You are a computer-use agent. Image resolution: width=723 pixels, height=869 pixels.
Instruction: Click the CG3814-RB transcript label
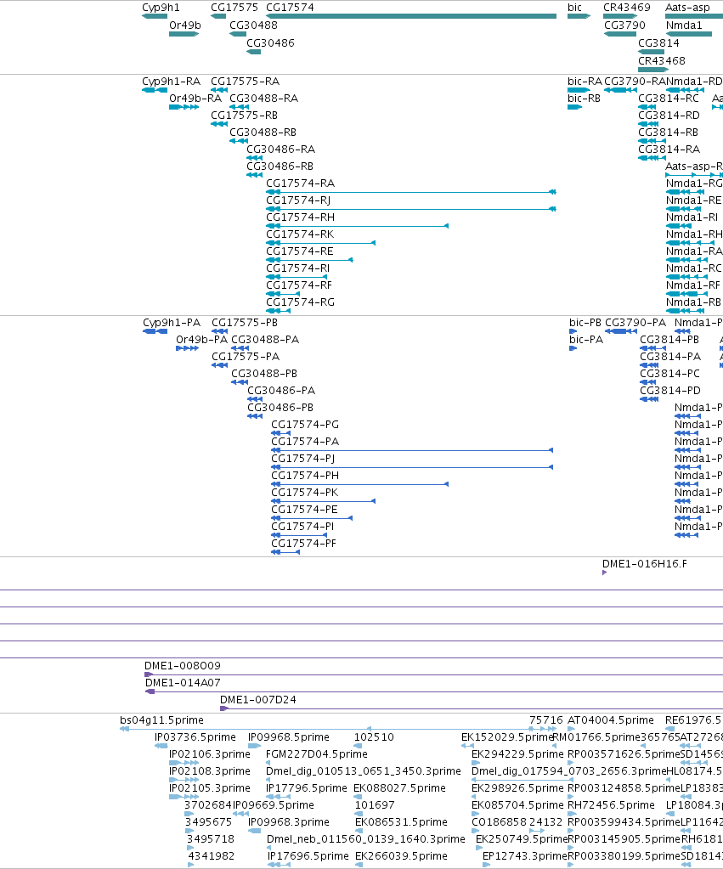[668, 133]
